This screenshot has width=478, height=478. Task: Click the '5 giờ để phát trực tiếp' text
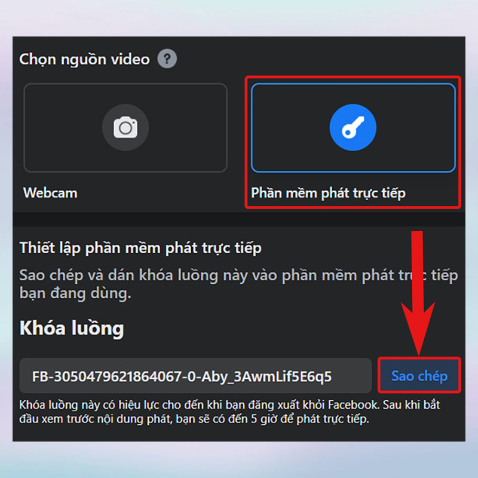click(x=310, y=419)
